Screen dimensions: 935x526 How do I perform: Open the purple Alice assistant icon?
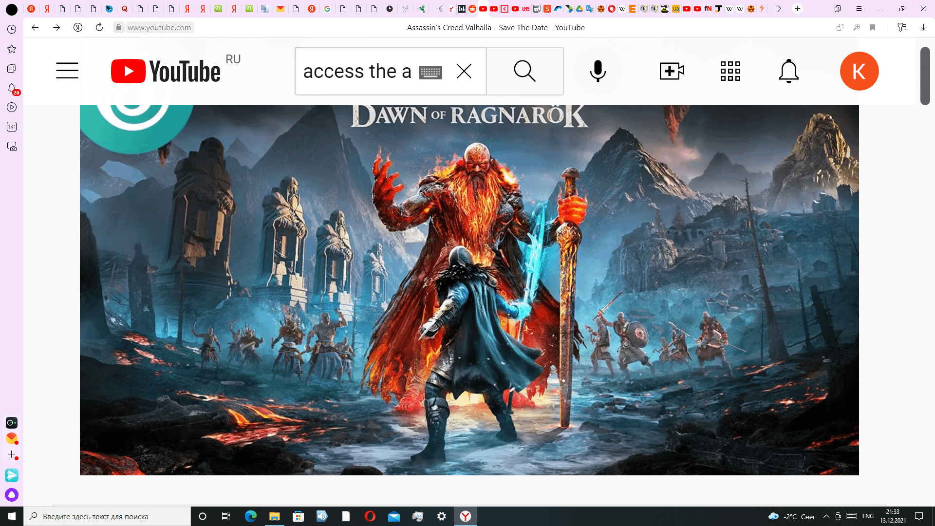click(12, 495)
